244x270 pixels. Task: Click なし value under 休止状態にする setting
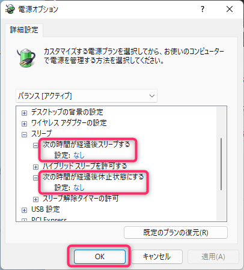tap(79, 188)
